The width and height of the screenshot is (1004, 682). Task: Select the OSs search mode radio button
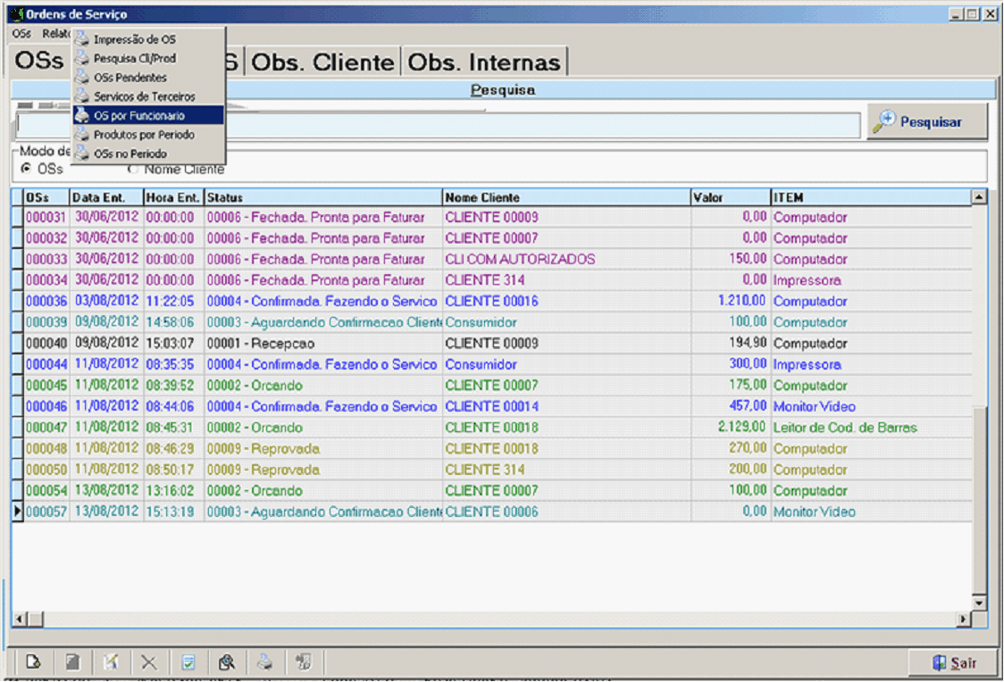click(x=26, y=169)
